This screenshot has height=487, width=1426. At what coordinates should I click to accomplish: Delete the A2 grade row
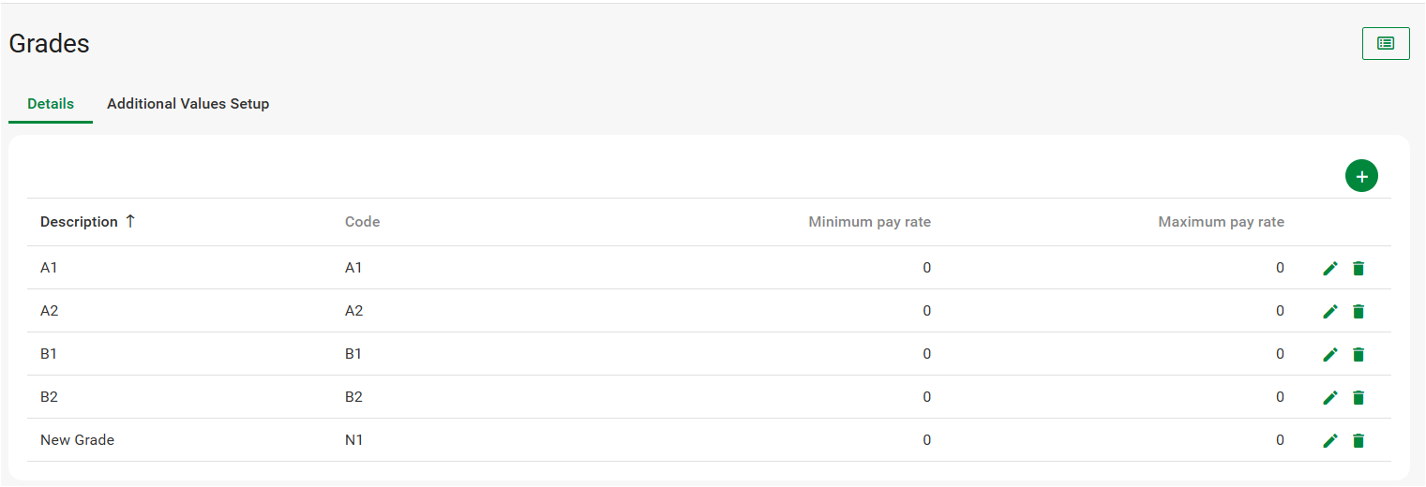pyautogui.click(x=1358, y=312)
